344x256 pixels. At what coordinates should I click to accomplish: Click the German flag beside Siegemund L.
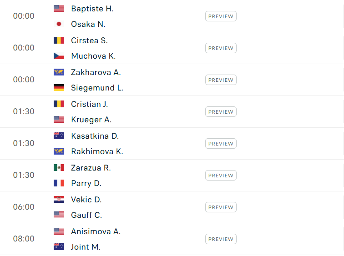point(59,88)
